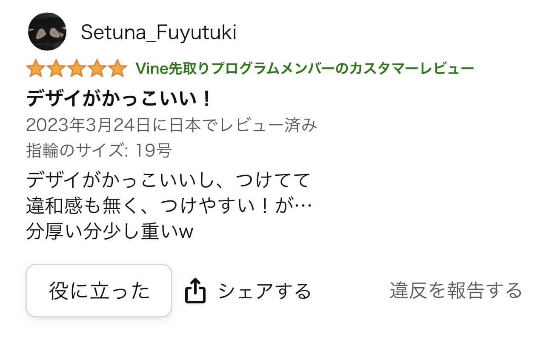Open the Setuna_Fuyutuki username link
Viewport: 549px width, 340px height.
click(x=158, y=32)
